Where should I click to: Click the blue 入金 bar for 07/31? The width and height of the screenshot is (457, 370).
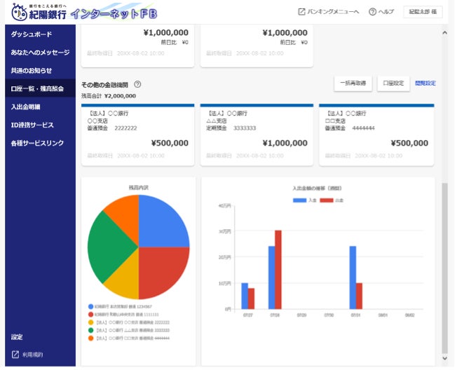click(353, 277)
